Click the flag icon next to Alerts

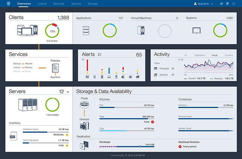(99, 55)
